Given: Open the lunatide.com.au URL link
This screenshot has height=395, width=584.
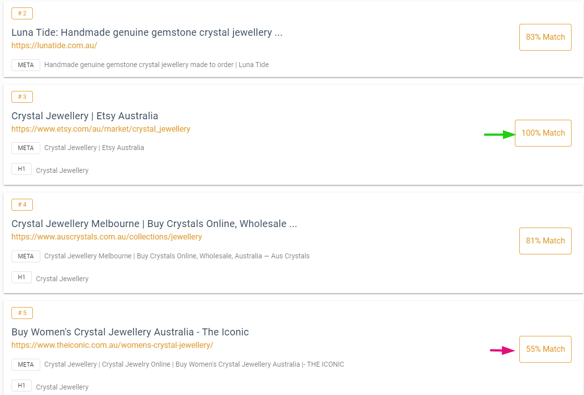Looking at the screenshot, I should pos(54,45).
